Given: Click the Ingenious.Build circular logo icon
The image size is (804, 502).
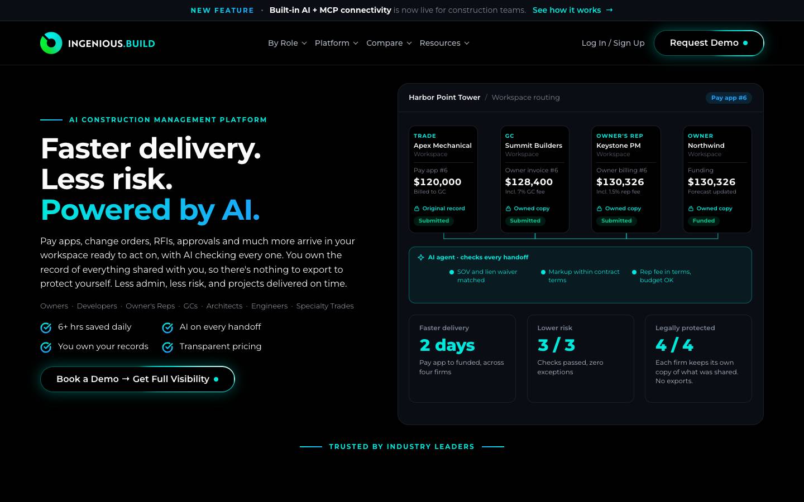Looking at the screenshot, I should point(51,43).
